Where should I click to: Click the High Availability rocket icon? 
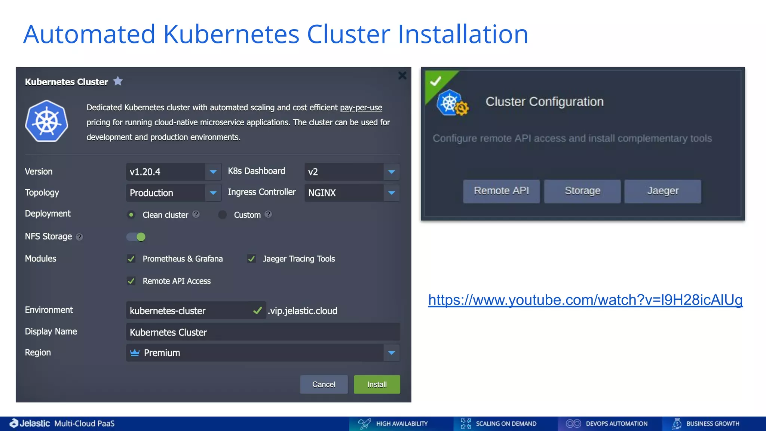(365, 424)
